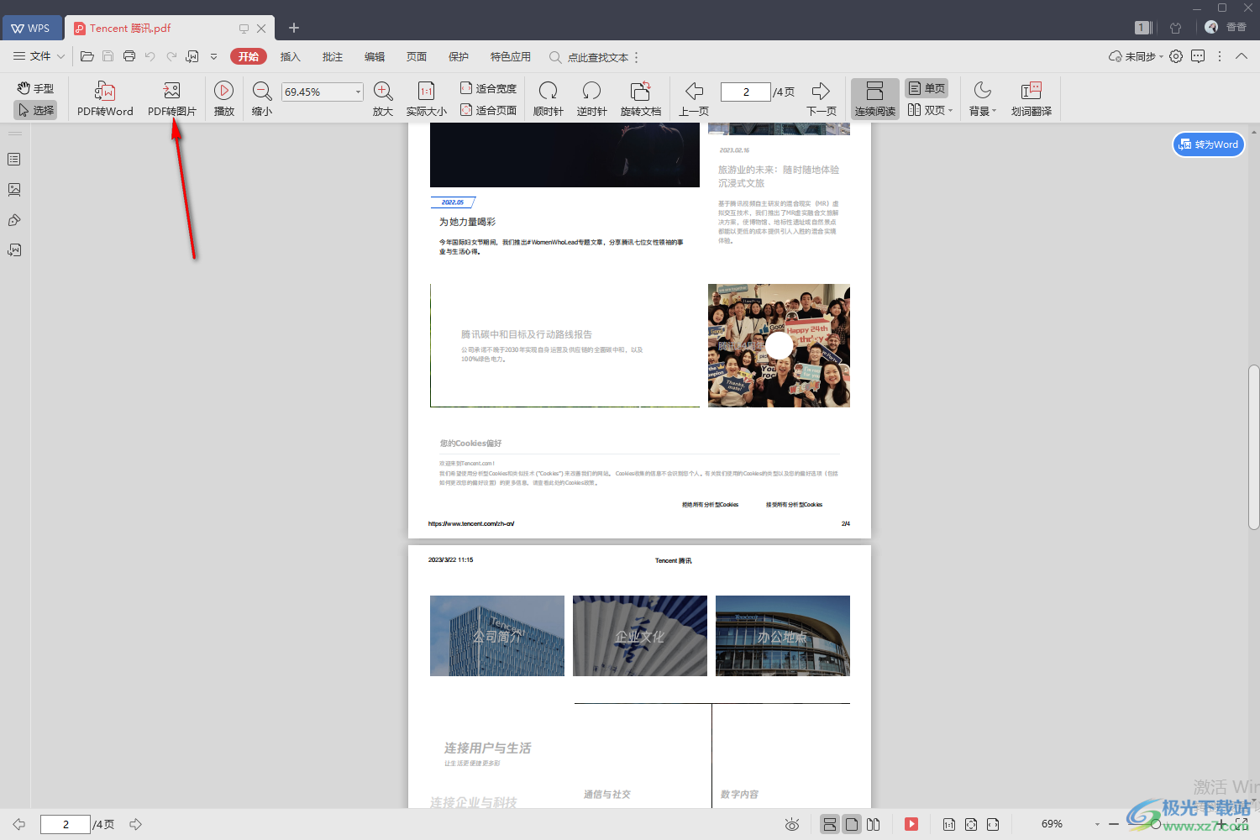The image size is (1260, 840).
Task: Open the outline/bookmark sidebar panel
Action: point(14,159)
